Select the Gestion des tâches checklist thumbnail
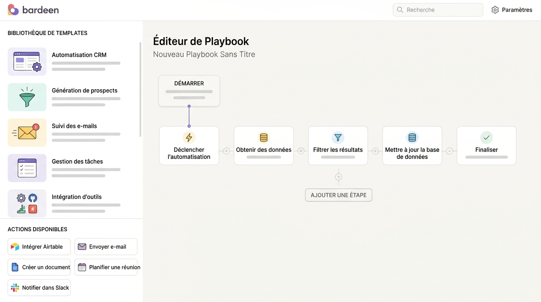This screenshot has width=541, height=302. 27,168
